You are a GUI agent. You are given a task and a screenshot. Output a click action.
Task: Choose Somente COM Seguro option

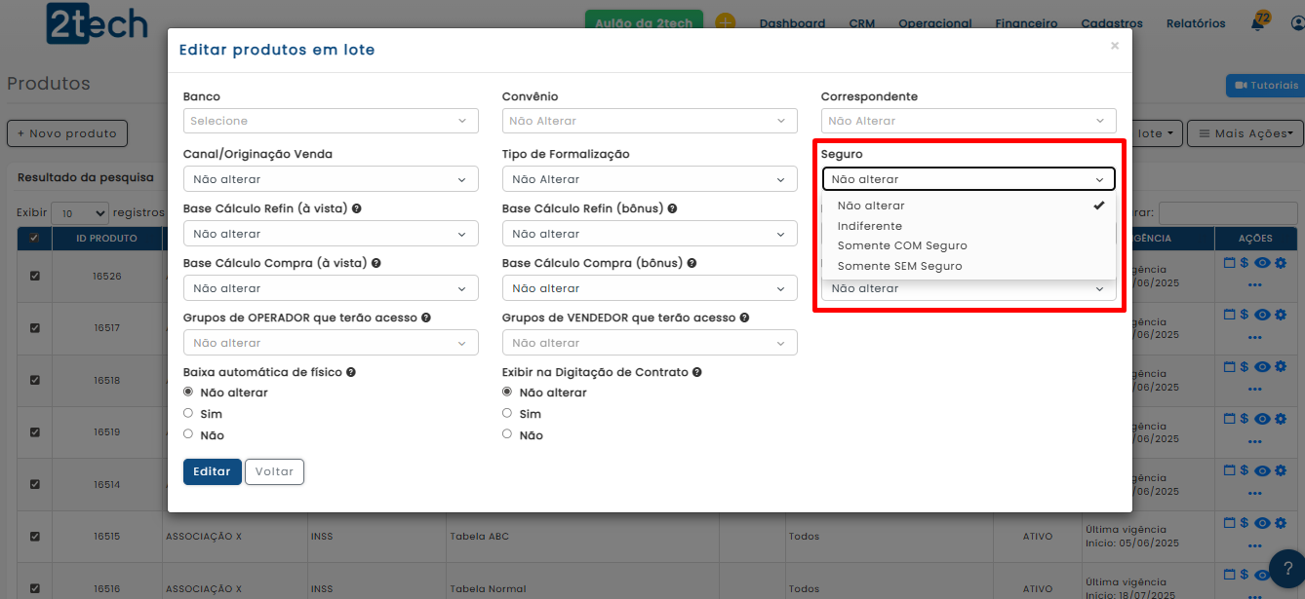(902, 245)
